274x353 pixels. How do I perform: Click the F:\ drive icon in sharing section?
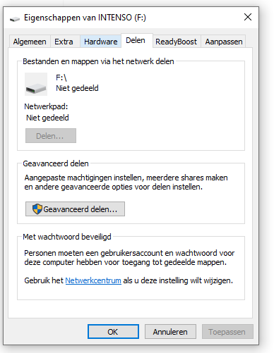pos(36,84)
